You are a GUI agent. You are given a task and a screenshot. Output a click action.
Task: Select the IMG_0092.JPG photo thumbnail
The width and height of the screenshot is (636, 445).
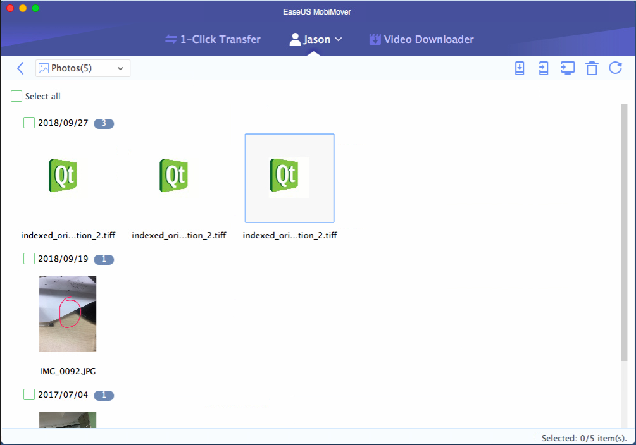[68, 314]
